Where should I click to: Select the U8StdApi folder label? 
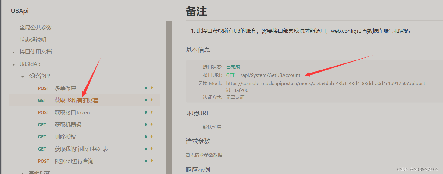coord(30,64)
